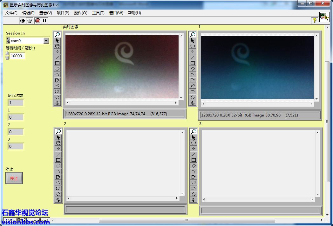Choose the Line tool beside display 3

click(193, 154)
